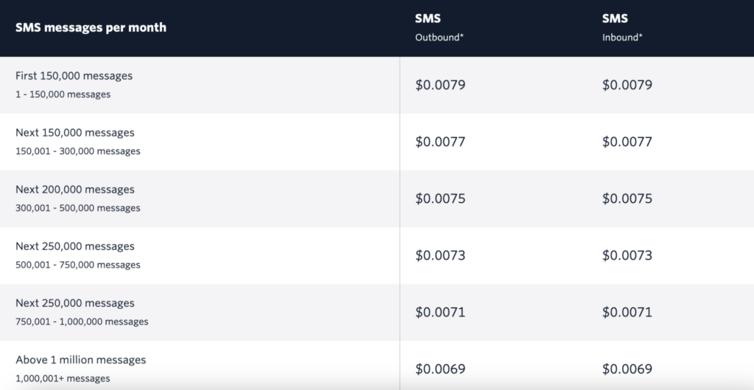The width and height of the screenshot is (754, 390).
Task: Select the SMS Outbound column header
Action: pos(439,27)
